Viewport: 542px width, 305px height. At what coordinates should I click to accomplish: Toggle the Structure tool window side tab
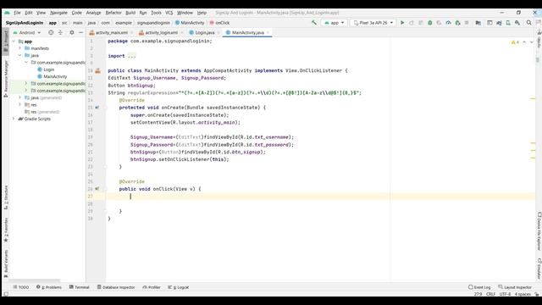tap(6, 197)
